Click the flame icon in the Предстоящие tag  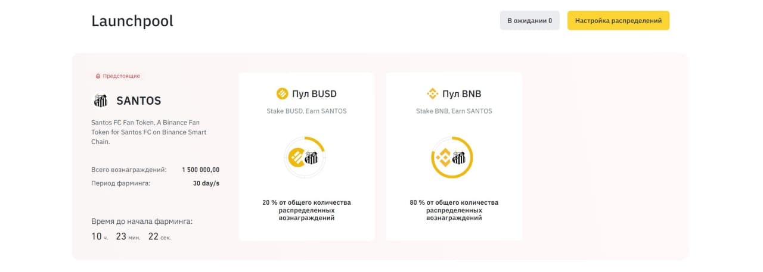[x=98, y=76]
